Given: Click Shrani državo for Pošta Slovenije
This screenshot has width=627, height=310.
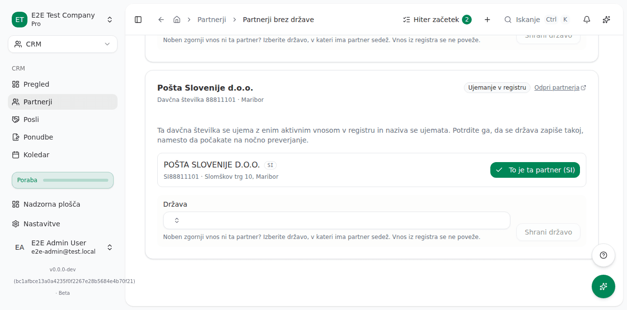Looking at the screenshot, I should [x=548, y=232].
